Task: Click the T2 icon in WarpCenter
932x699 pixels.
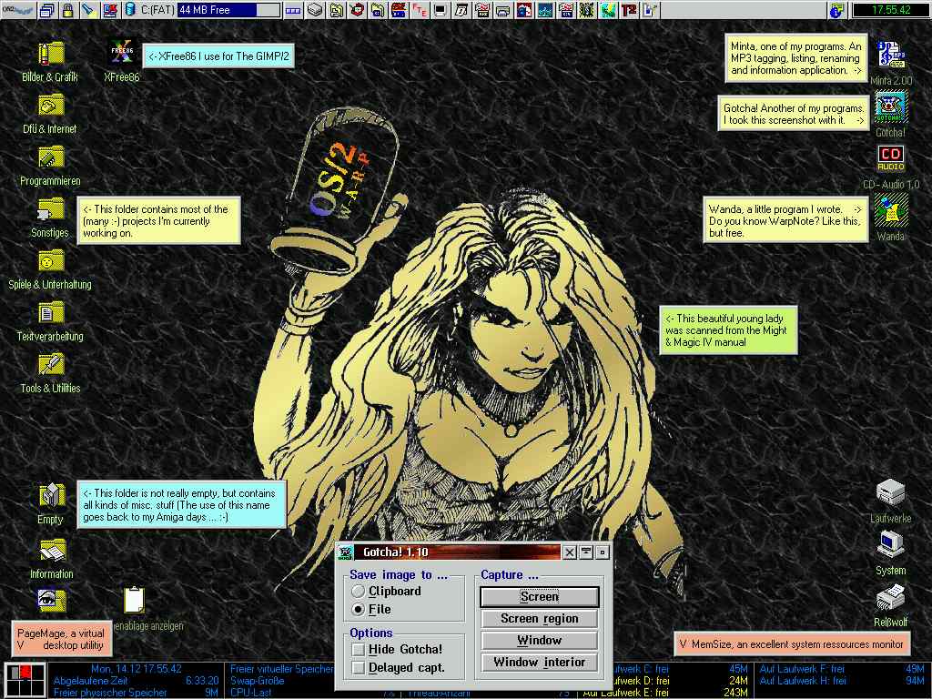Action: point(629,10)
